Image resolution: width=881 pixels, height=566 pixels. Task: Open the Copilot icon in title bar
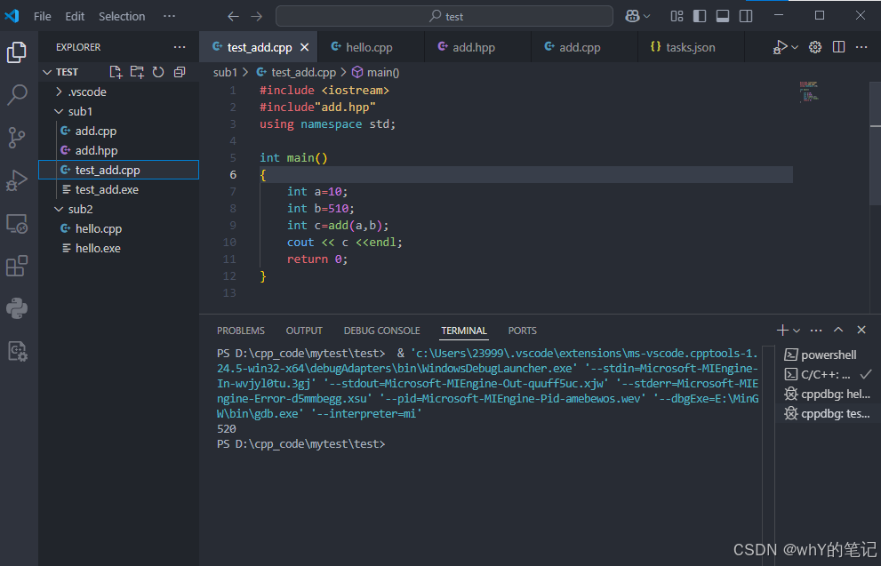click(x=633, y=16)
